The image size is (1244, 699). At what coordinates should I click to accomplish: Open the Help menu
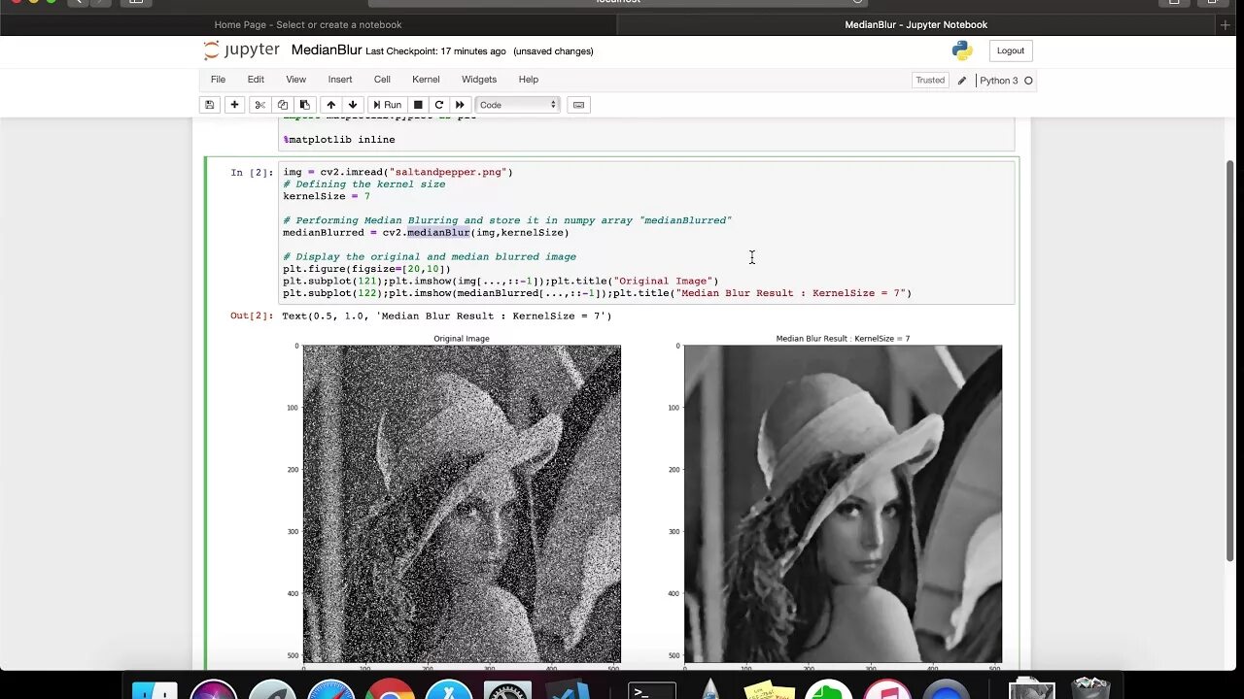(529, 80)
